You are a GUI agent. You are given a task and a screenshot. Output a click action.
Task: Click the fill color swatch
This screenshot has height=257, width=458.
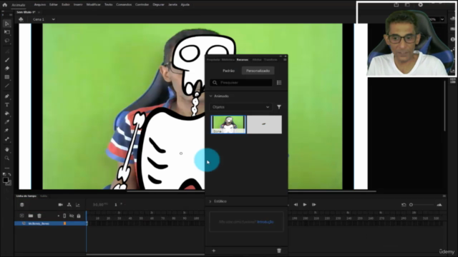[5, 180]
